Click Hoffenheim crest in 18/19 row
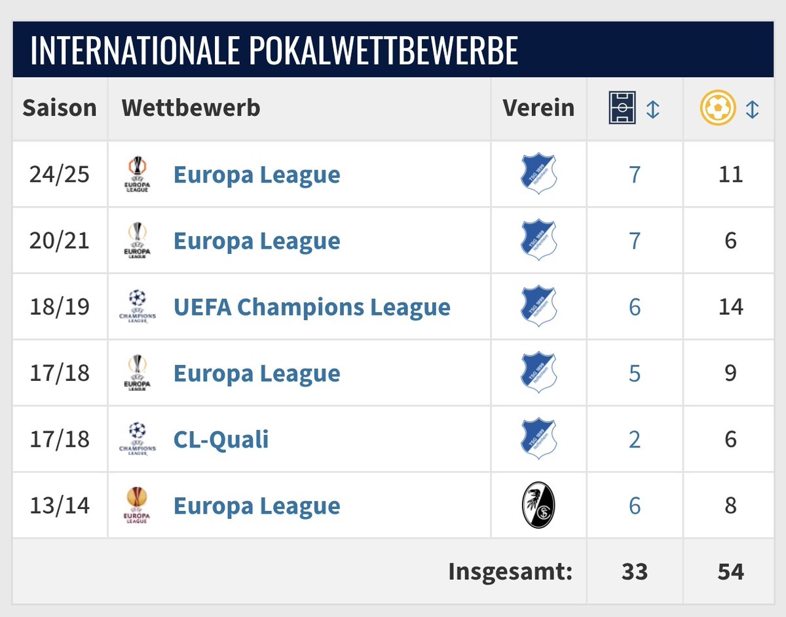Viewport: 786px width, 617px height. 538,306
